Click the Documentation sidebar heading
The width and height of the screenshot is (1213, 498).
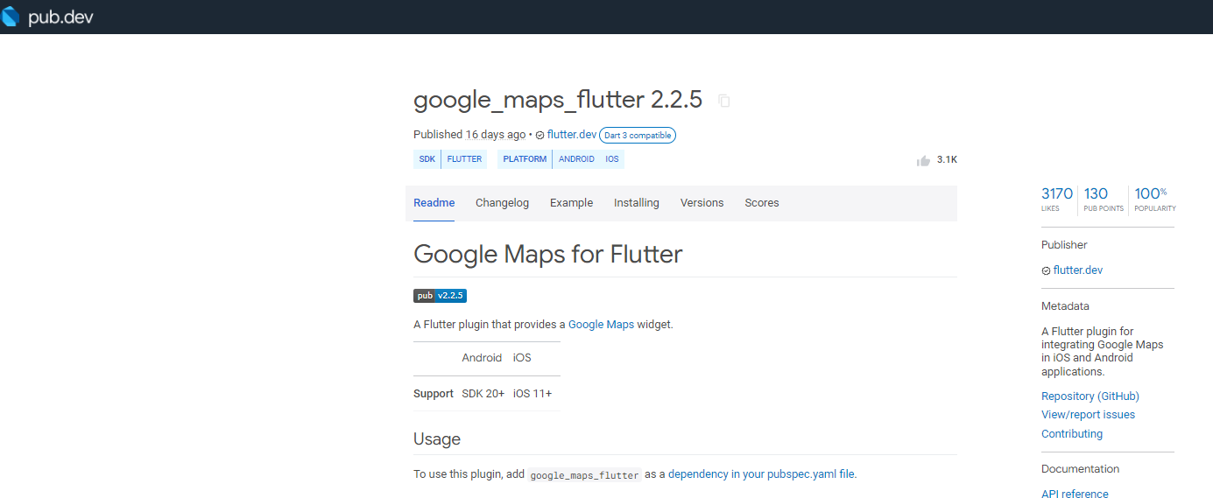click(x=1081, y=469)
